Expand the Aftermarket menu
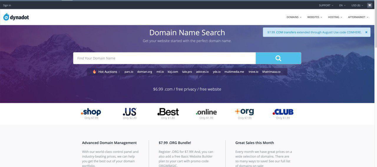377x167 pixels. click(358, 17)
